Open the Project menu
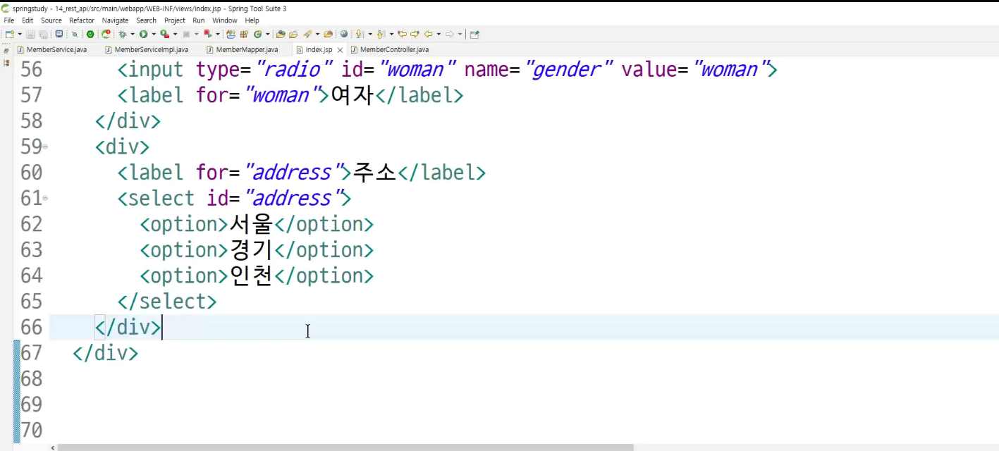 pyautogui.click(x=175, y=20)
